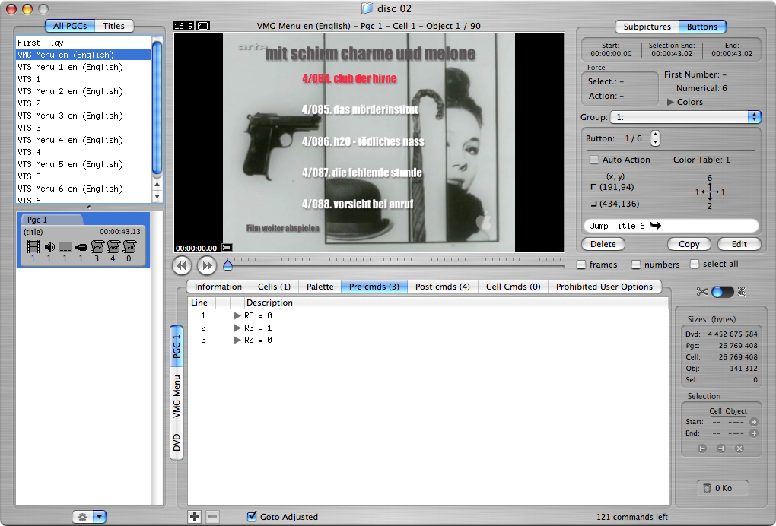This screenshot has width=776, height=526.
Task: Click the scissors cut-mode icon
Action: [x=701, y=292]
